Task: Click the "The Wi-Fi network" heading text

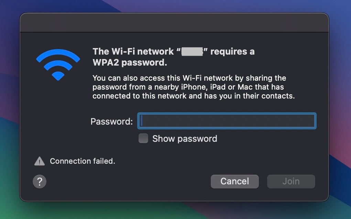Action: pos(133,51)
